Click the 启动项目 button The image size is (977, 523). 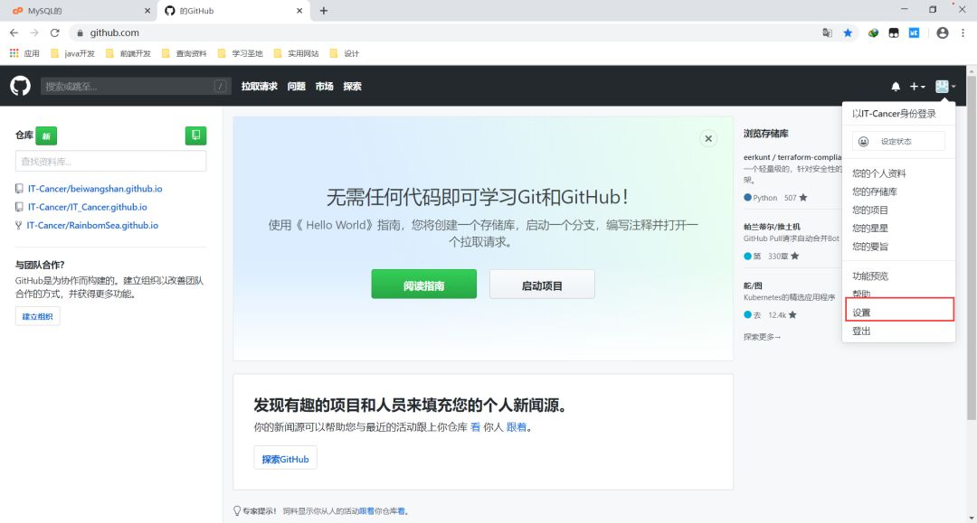(542, 285)
